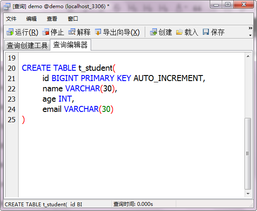Click the TABLE keyword on line 20
Image resolution: width=257 pixels, height=211 pixels.
[x=65, y=68]
